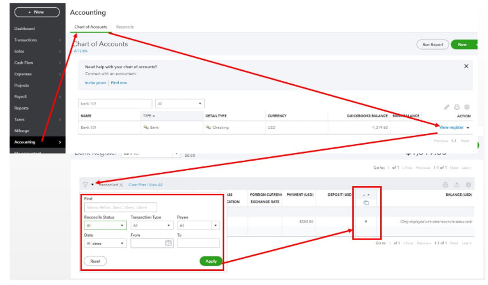Click the Find one link
The image size is (488, 285).
119,83
